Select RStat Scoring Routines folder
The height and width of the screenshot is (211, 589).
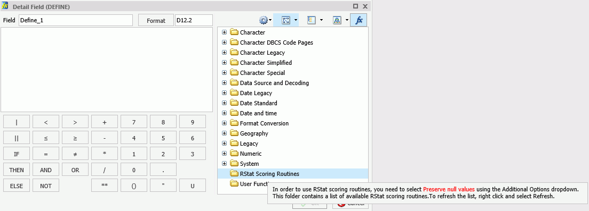click(269, 174)
